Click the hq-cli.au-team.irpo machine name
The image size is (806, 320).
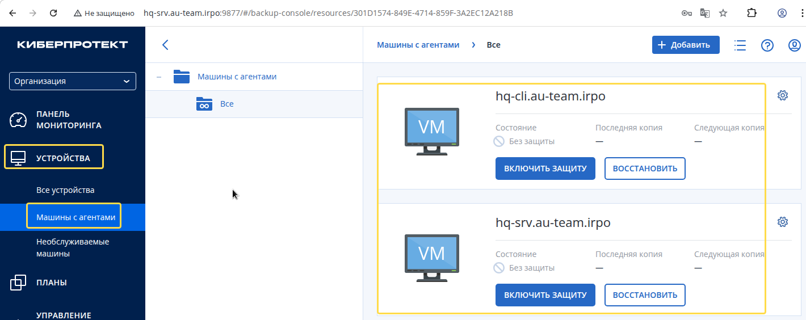pyautogui.click(x=551, y=96)
